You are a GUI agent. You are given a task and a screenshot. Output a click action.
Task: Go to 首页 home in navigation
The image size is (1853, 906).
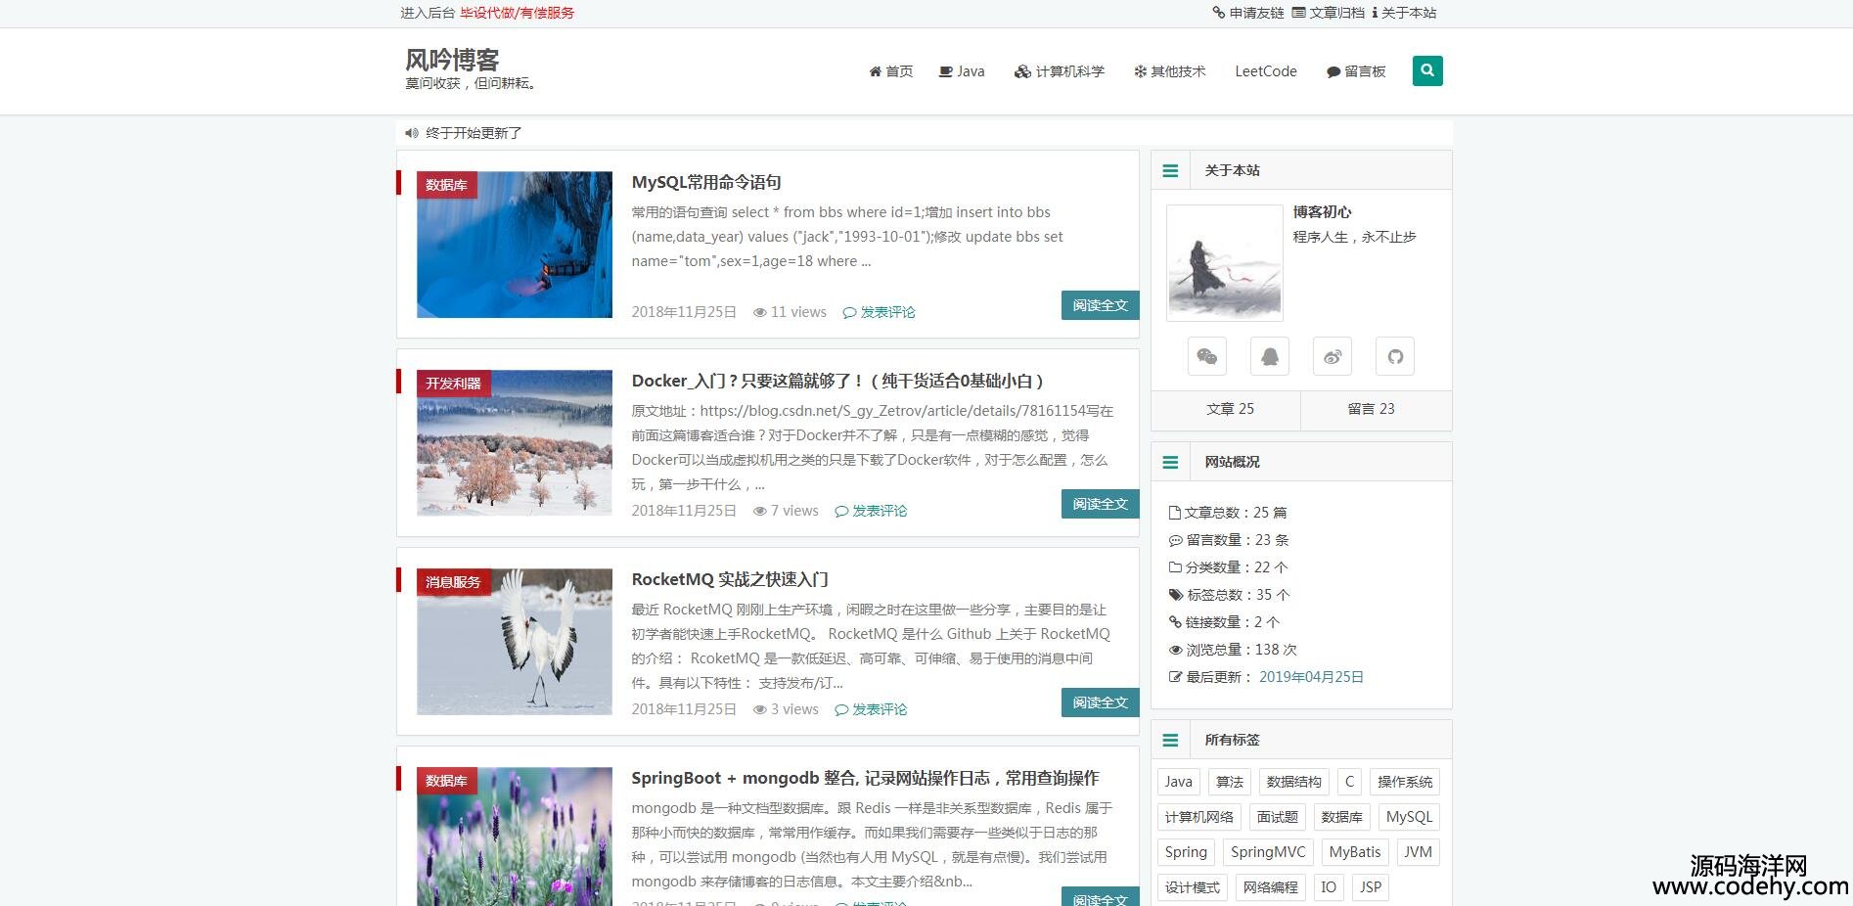coord(891,71)
